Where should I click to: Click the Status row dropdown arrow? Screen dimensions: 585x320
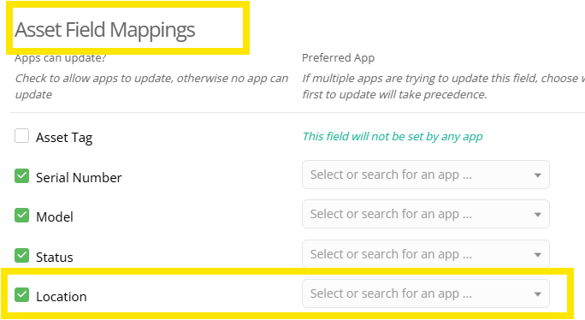point(537,255)
